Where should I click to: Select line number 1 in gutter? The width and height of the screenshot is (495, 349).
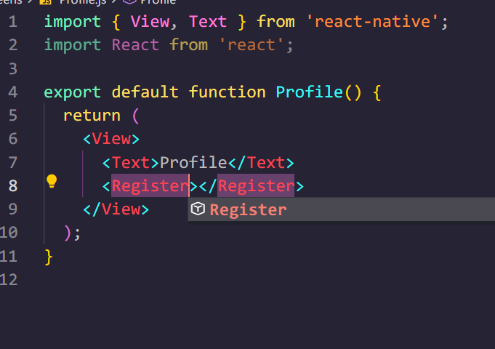(x=13, y=22)
